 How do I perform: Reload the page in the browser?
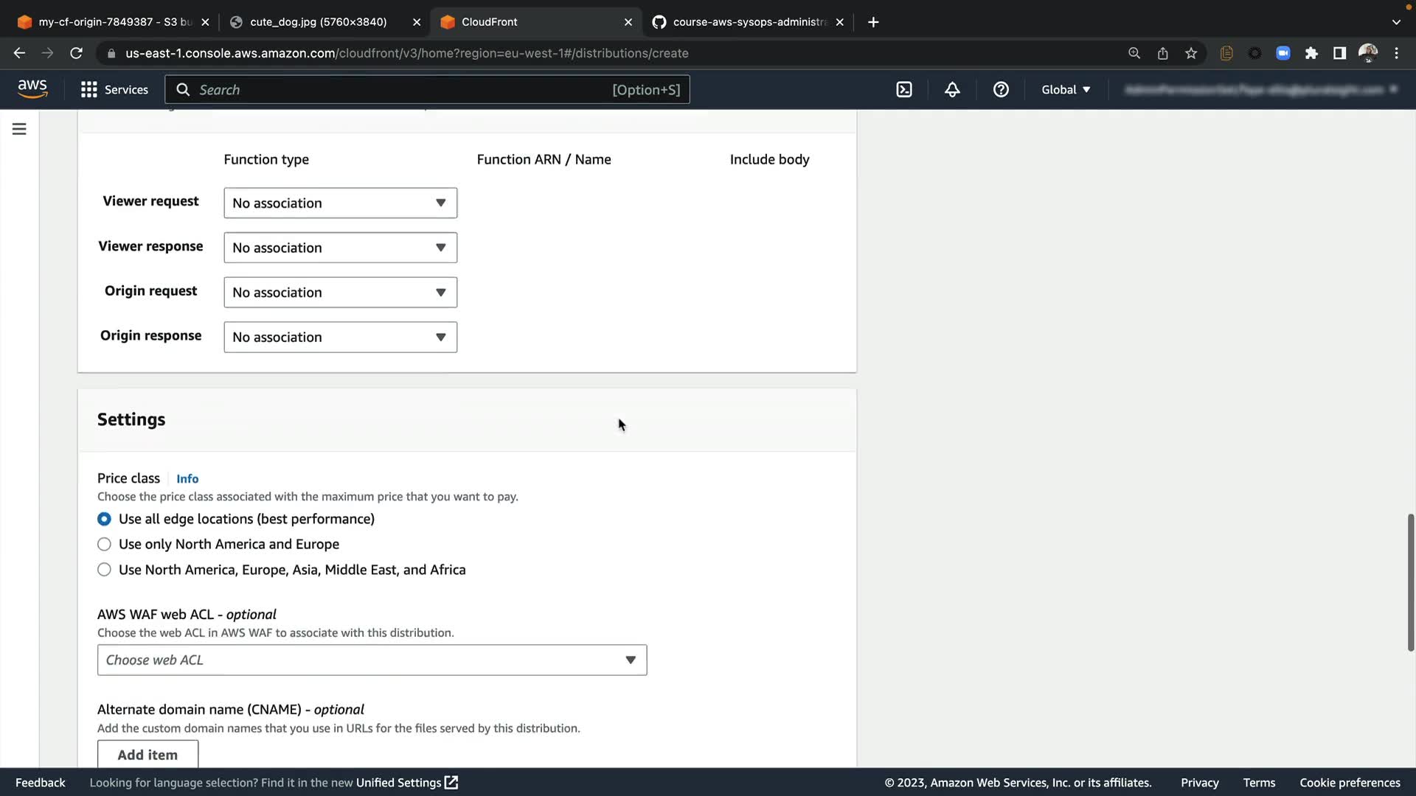click(x=76, y=53)
